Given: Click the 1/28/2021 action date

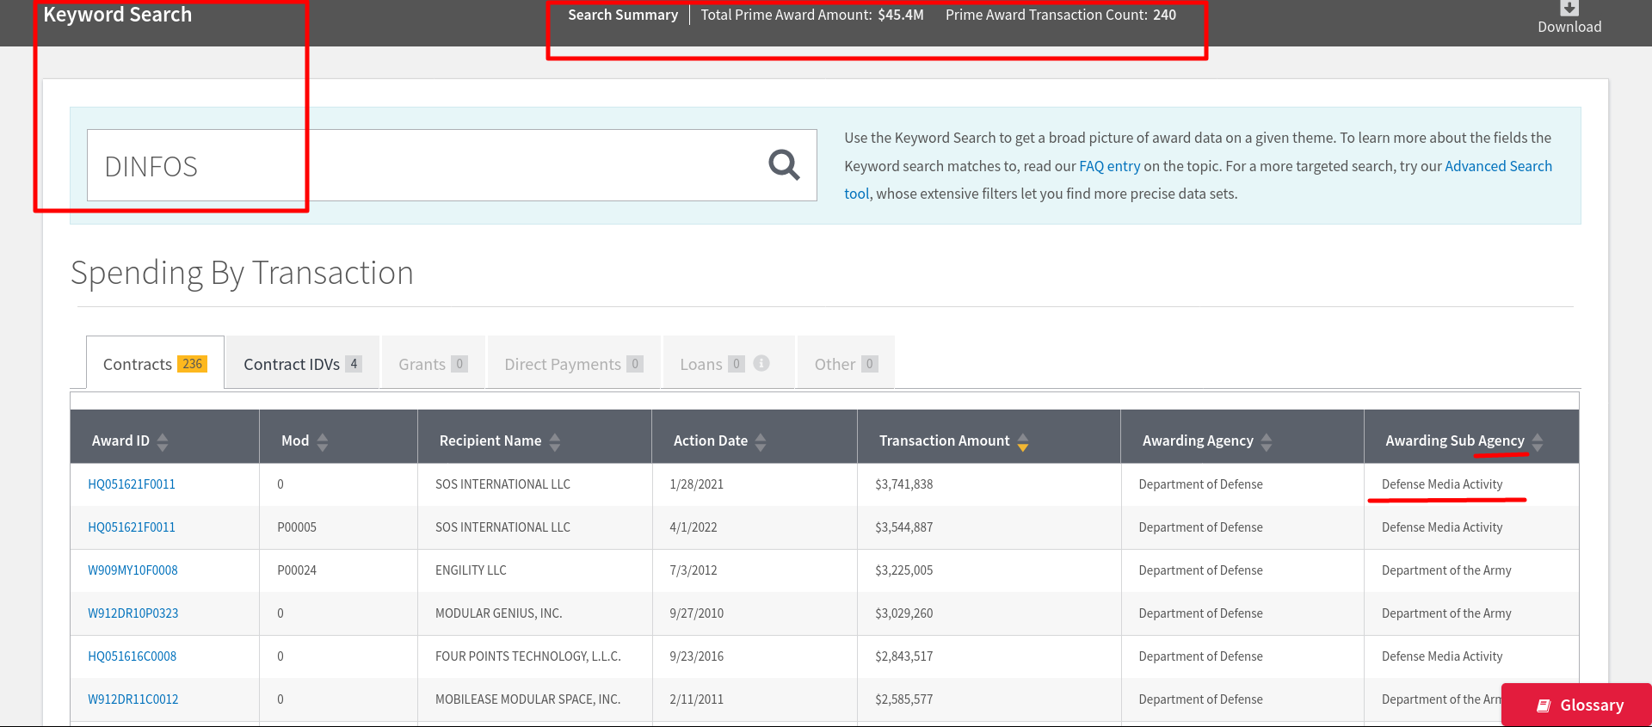Looking at the screenshot, I should pos(696,484).
